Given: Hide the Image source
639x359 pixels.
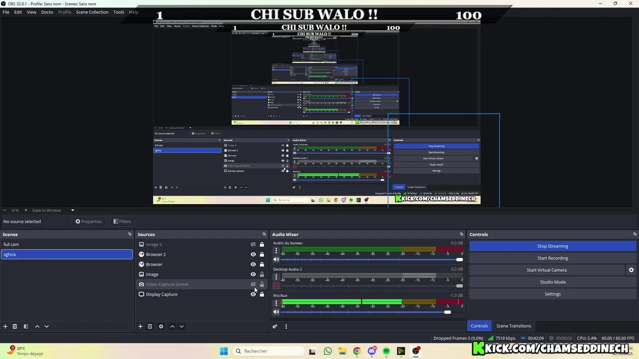Looking at the screenshot, I should tap(253, 274).
